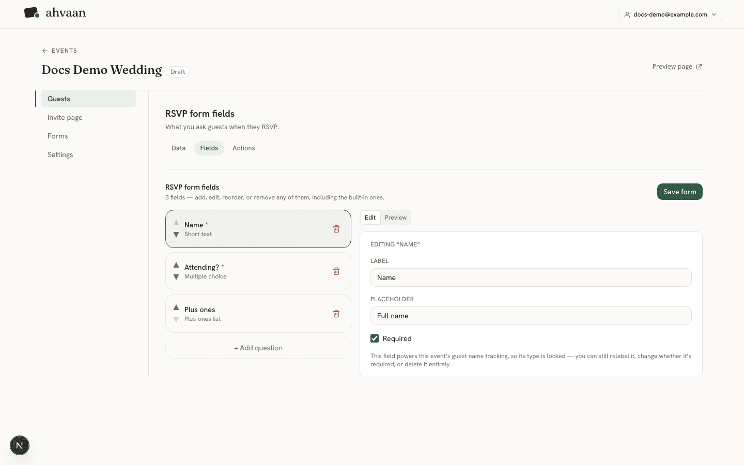Delete the Name field with trash icon
744x465 pixels.
click(x=336, y=229)
